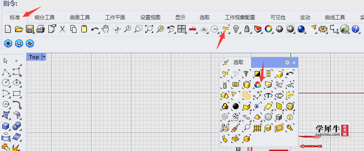The width and height of the screenshot is (364, 151).
Task: Click the Select by ID icon
Action: 235,85
